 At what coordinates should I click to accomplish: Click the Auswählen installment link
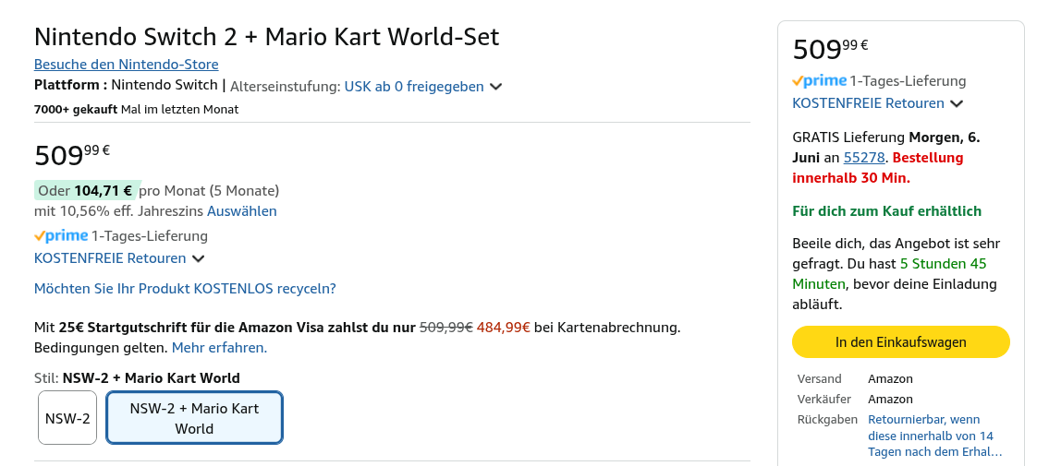point(241,211)
